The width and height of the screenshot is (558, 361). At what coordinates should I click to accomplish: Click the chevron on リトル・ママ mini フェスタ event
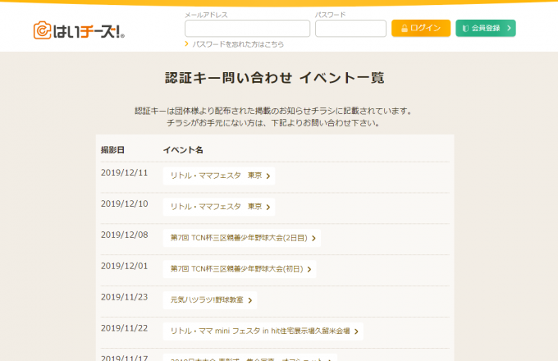357,331
